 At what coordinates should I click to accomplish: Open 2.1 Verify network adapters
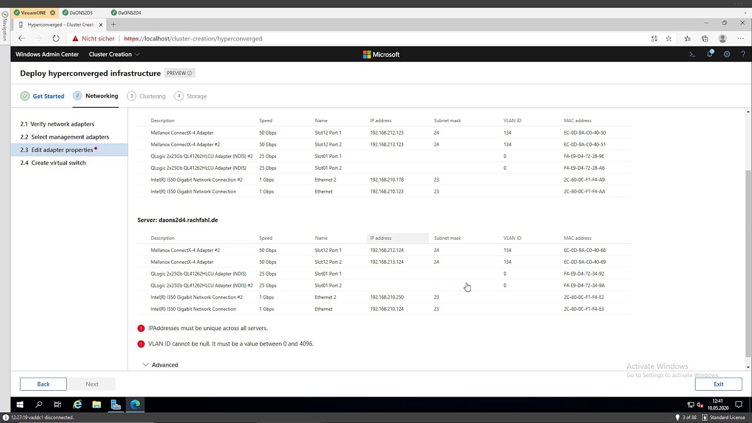pos(58,124)
